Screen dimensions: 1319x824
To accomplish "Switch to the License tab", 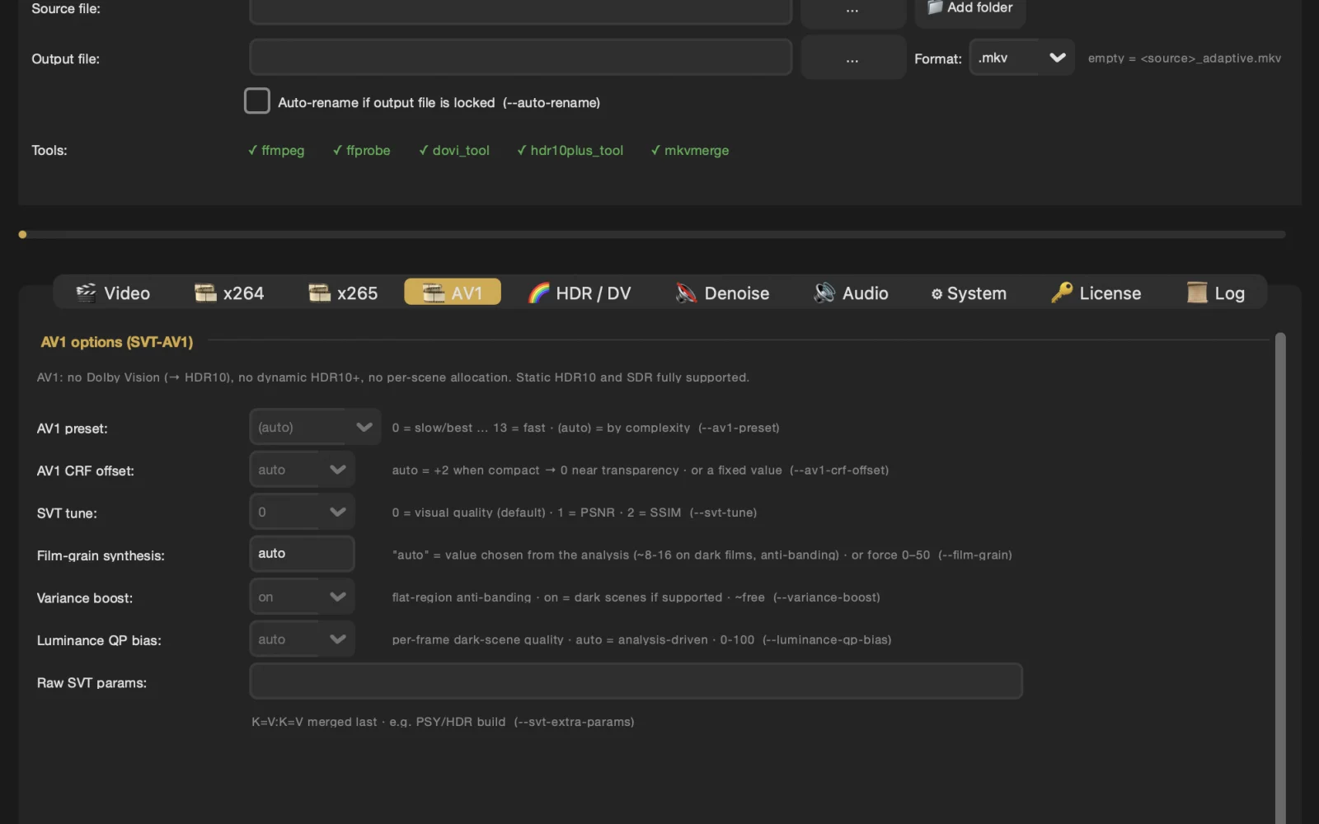I will pyautogui.click(x=1096, y=293).
